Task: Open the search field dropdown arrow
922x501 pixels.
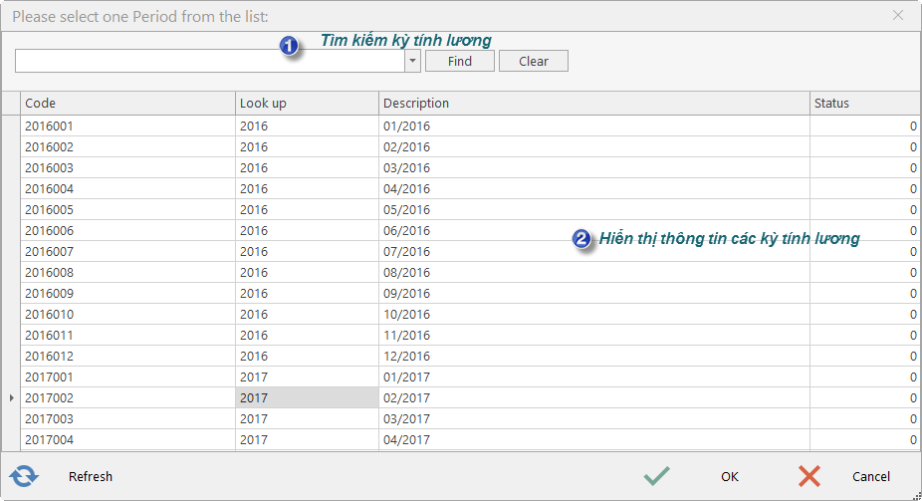Action: click(x=413, y=61)
